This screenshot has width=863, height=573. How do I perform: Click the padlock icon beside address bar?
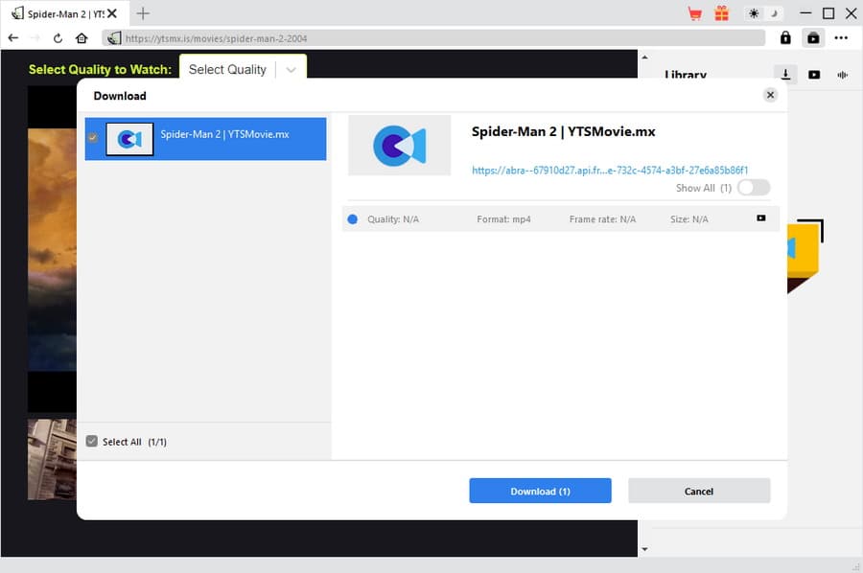click(x=785, y=38)
